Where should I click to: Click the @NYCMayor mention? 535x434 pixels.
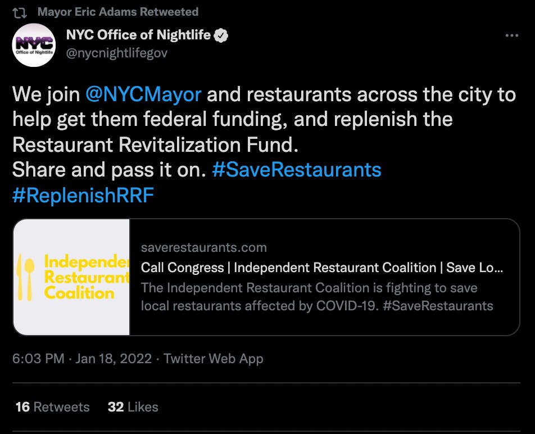click(x=143, y=94)
